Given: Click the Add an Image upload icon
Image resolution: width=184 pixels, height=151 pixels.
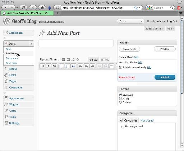Looking at the screenshot, I should coord(63,59).
